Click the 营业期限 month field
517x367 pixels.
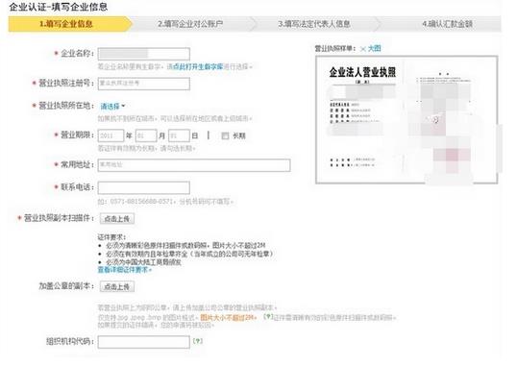coord(146,135)
